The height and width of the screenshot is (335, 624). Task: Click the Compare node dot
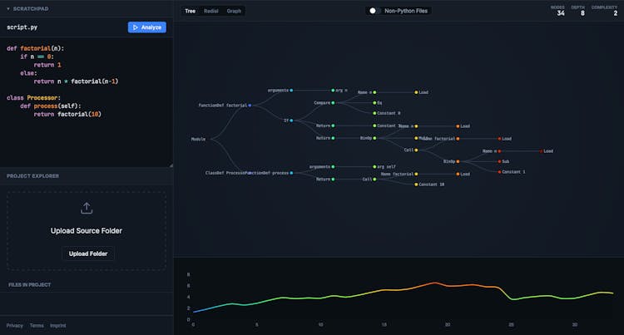click(333, 103)
